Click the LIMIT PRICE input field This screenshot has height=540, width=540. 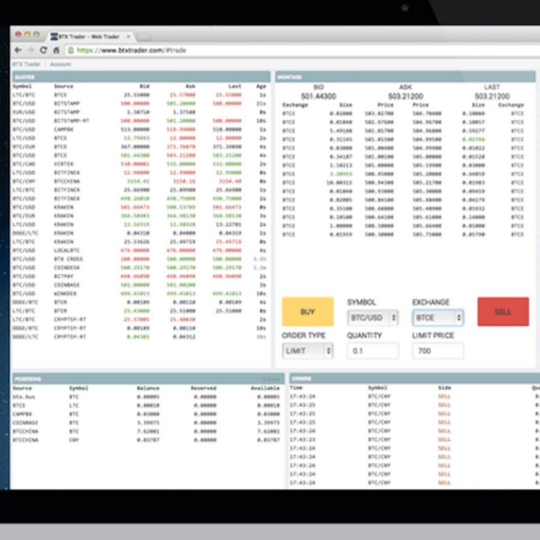(x=437, y=351)
